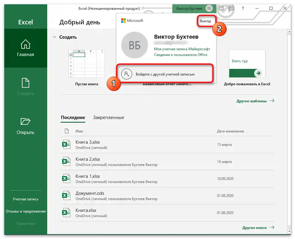
Task: Click the Excel icon of Книга 3.xlsx
Action: tap(66, 144)
